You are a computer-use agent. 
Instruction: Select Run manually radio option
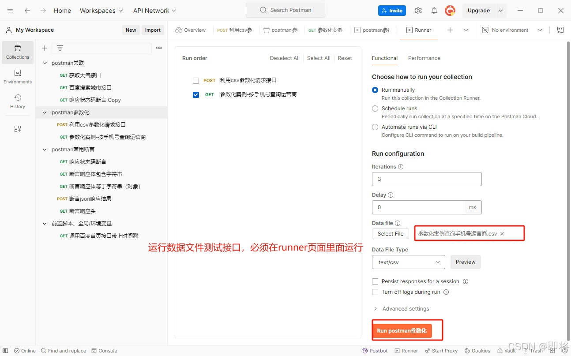375,90
